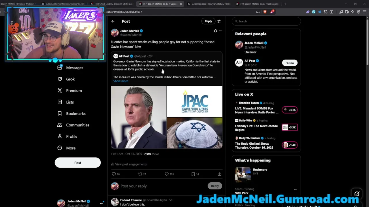Open Communities in the sidebar
Viewport: 369px width, 207px height.
pyautogui.click(x=73, y=125)
